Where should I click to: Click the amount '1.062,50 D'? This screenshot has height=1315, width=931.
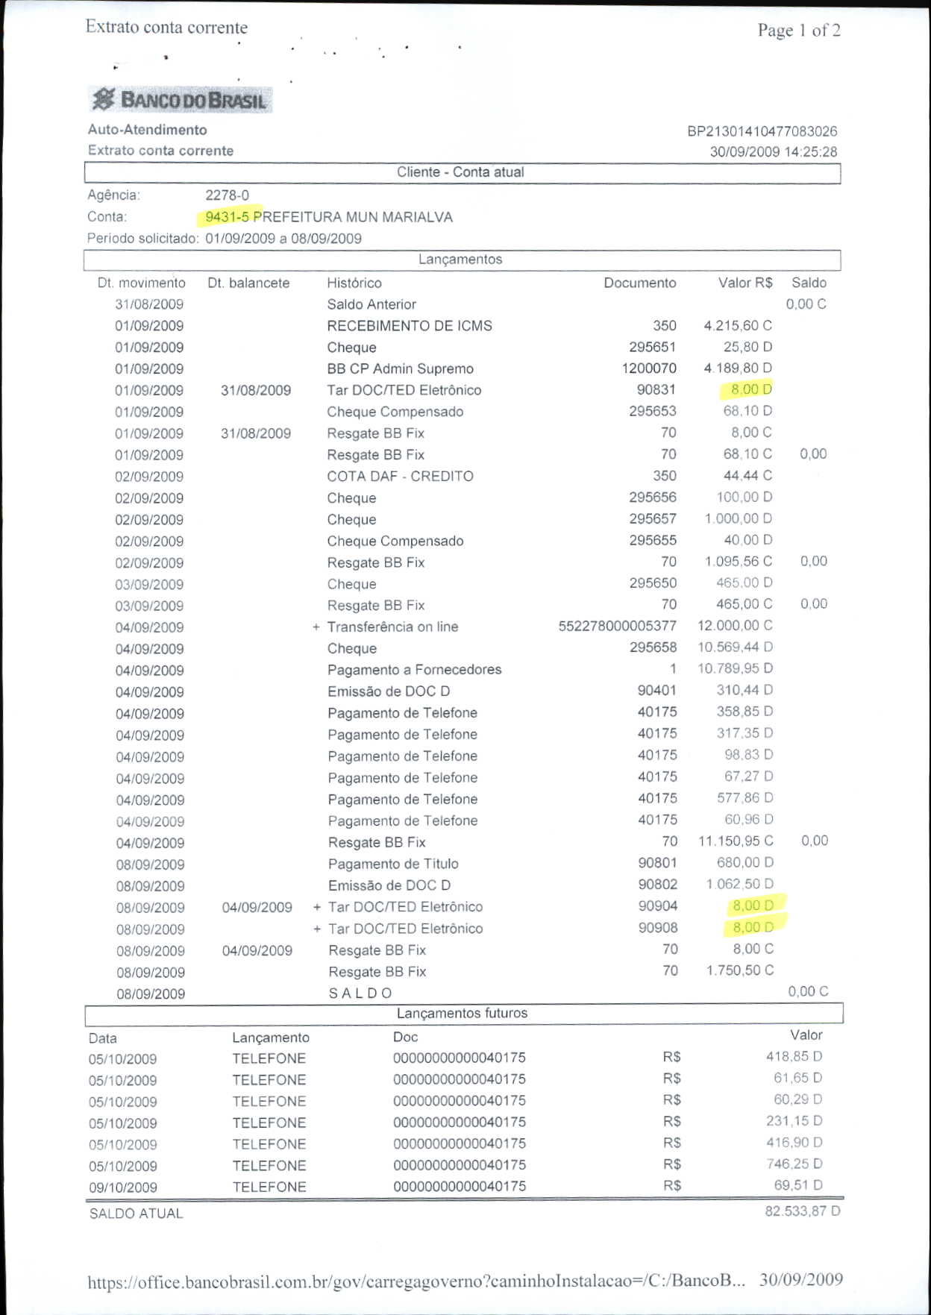point(740,885)
